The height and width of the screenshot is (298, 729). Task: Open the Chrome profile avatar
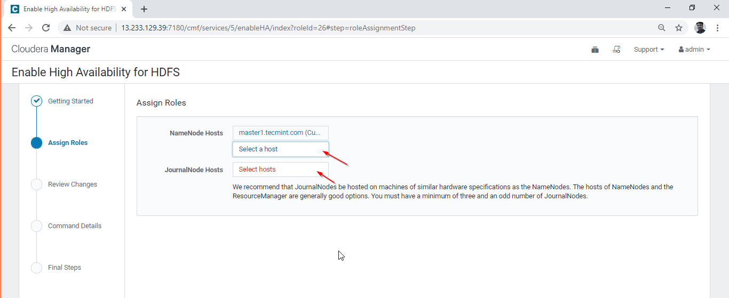point(700,28)
